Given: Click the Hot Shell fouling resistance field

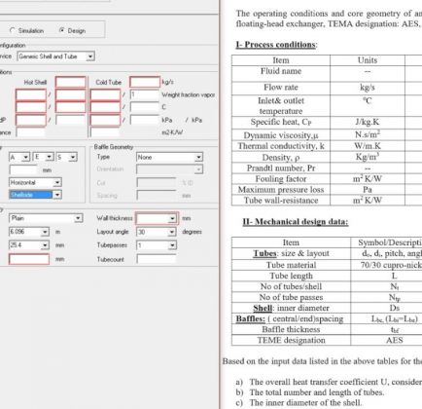Looking at the screenshot, I should 31,132.
